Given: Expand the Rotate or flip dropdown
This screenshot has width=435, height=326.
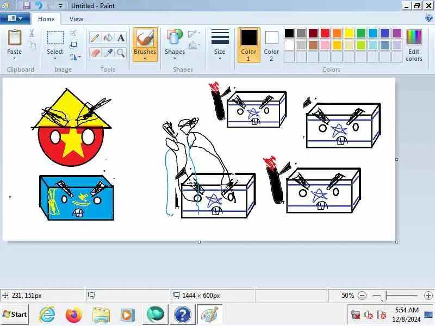Looking at the screenshot, I should click(x=75, y=57).
